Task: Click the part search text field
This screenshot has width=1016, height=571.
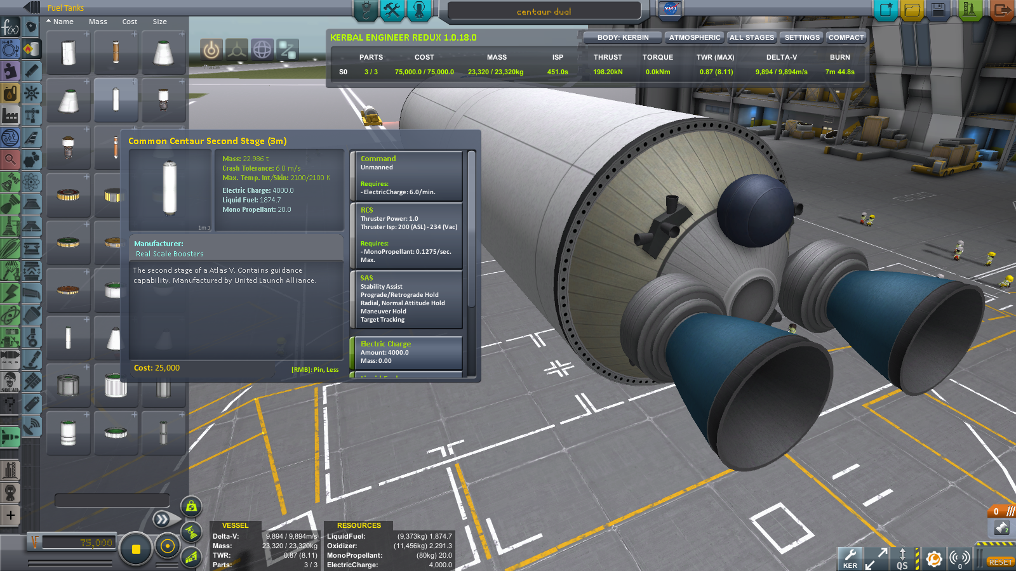Action: [x=112, y=501]
